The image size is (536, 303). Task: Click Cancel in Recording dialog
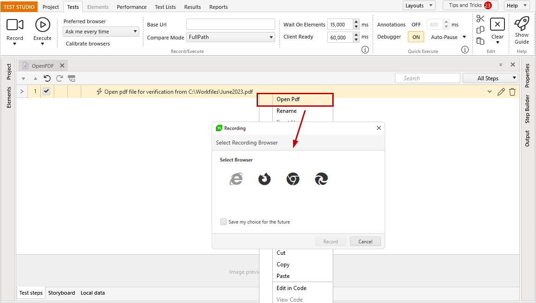tap(365, 241)
